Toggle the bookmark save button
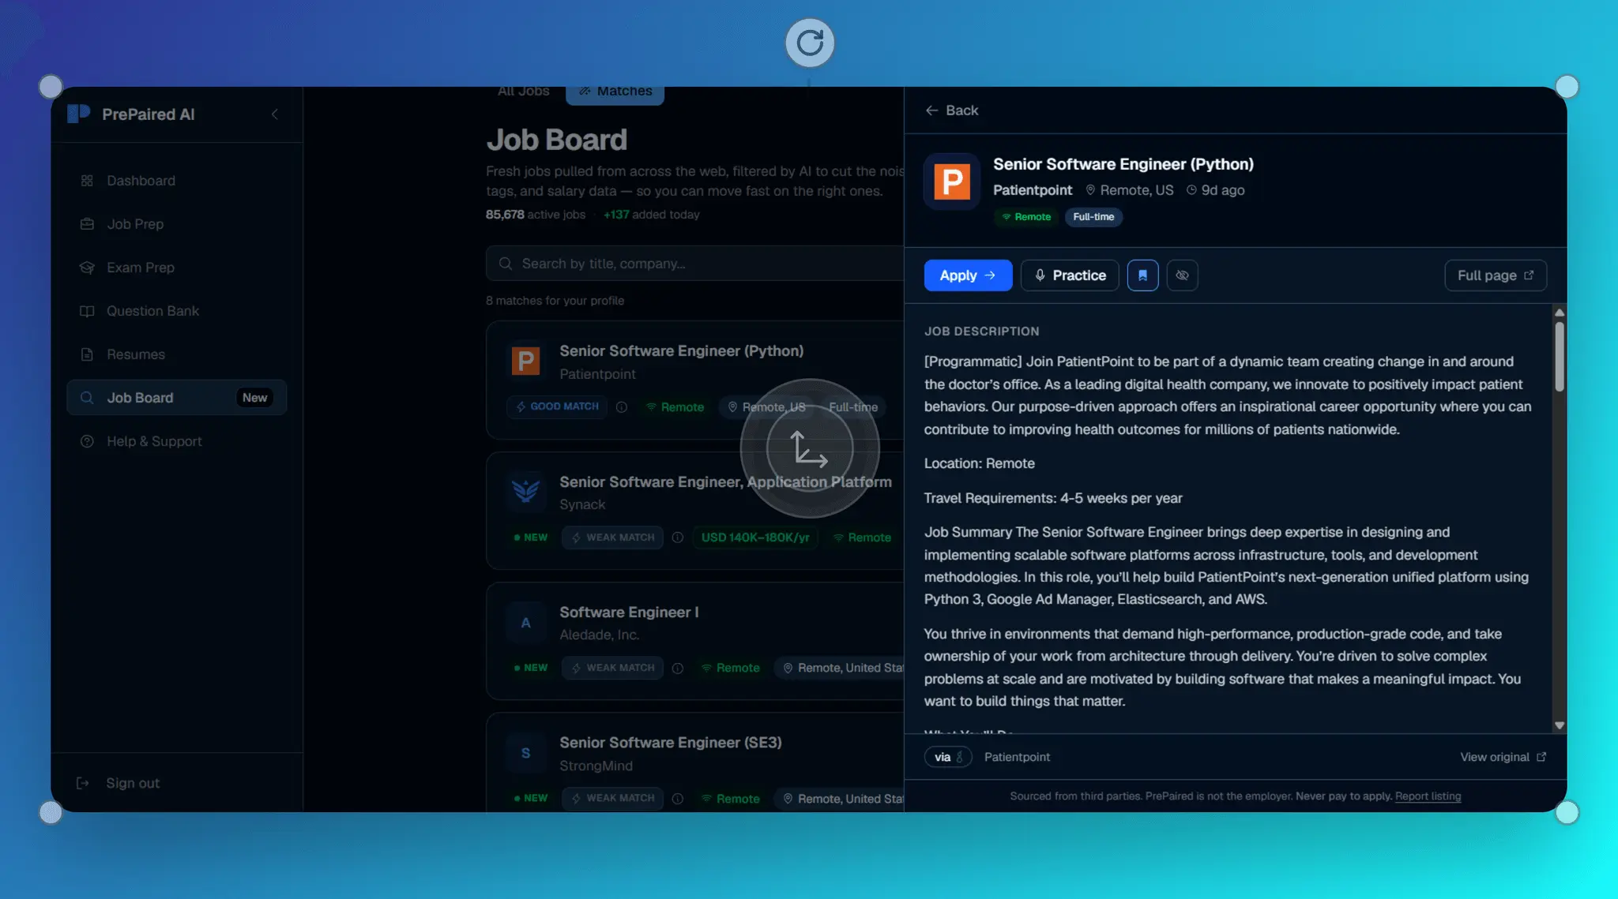The height and width of the screenshot is (899, 1618). point(1142,275)
